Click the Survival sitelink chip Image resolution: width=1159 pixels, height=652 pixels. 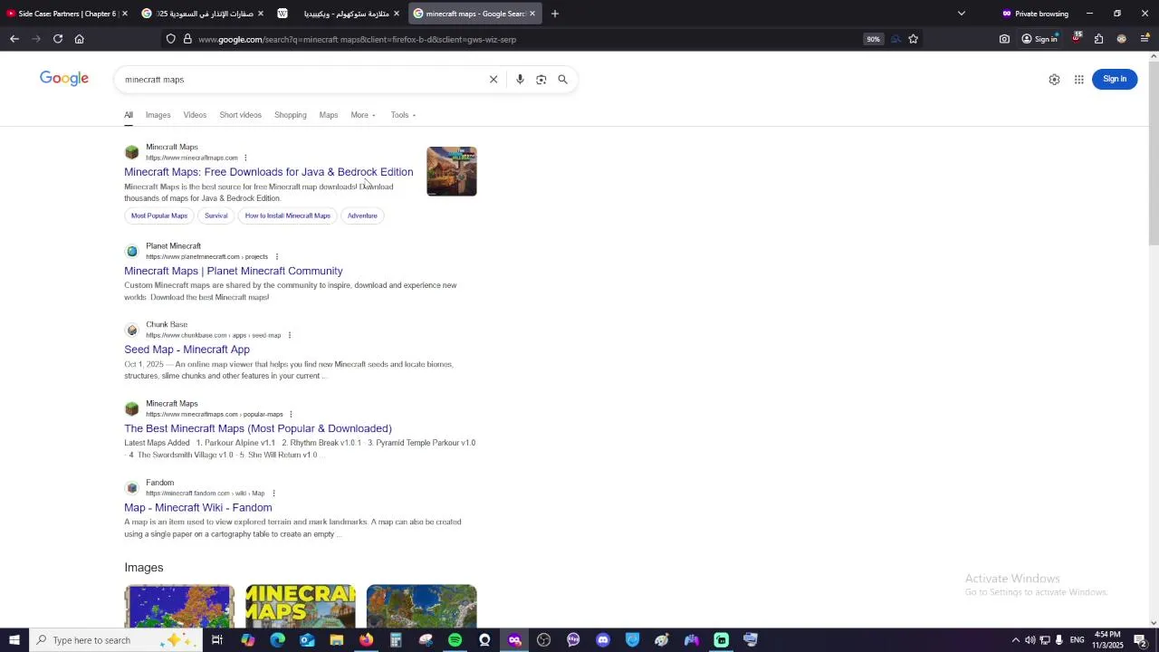pyautogui.click(x=216, y=216)
